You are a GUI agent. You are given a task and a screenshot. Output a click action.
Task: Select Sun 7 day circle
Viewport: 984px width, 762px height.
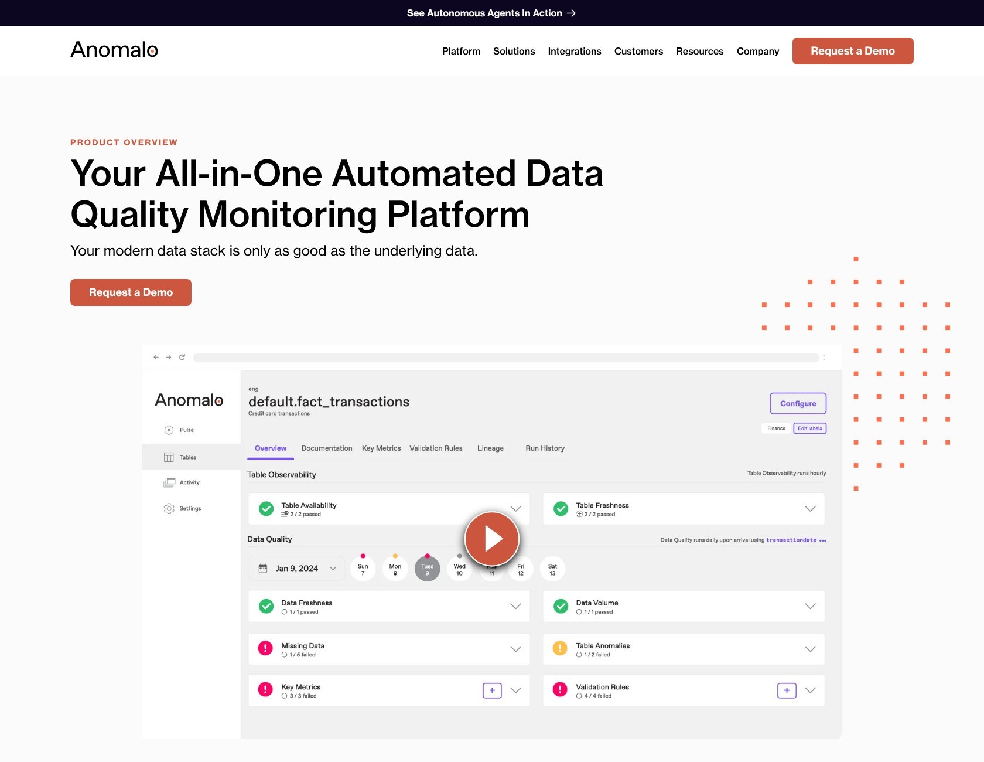(363, 569)
